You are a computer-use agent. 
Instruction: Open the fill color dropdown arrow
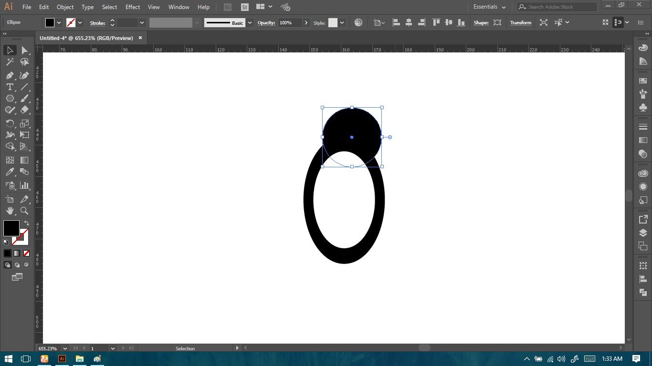[59, 22]
